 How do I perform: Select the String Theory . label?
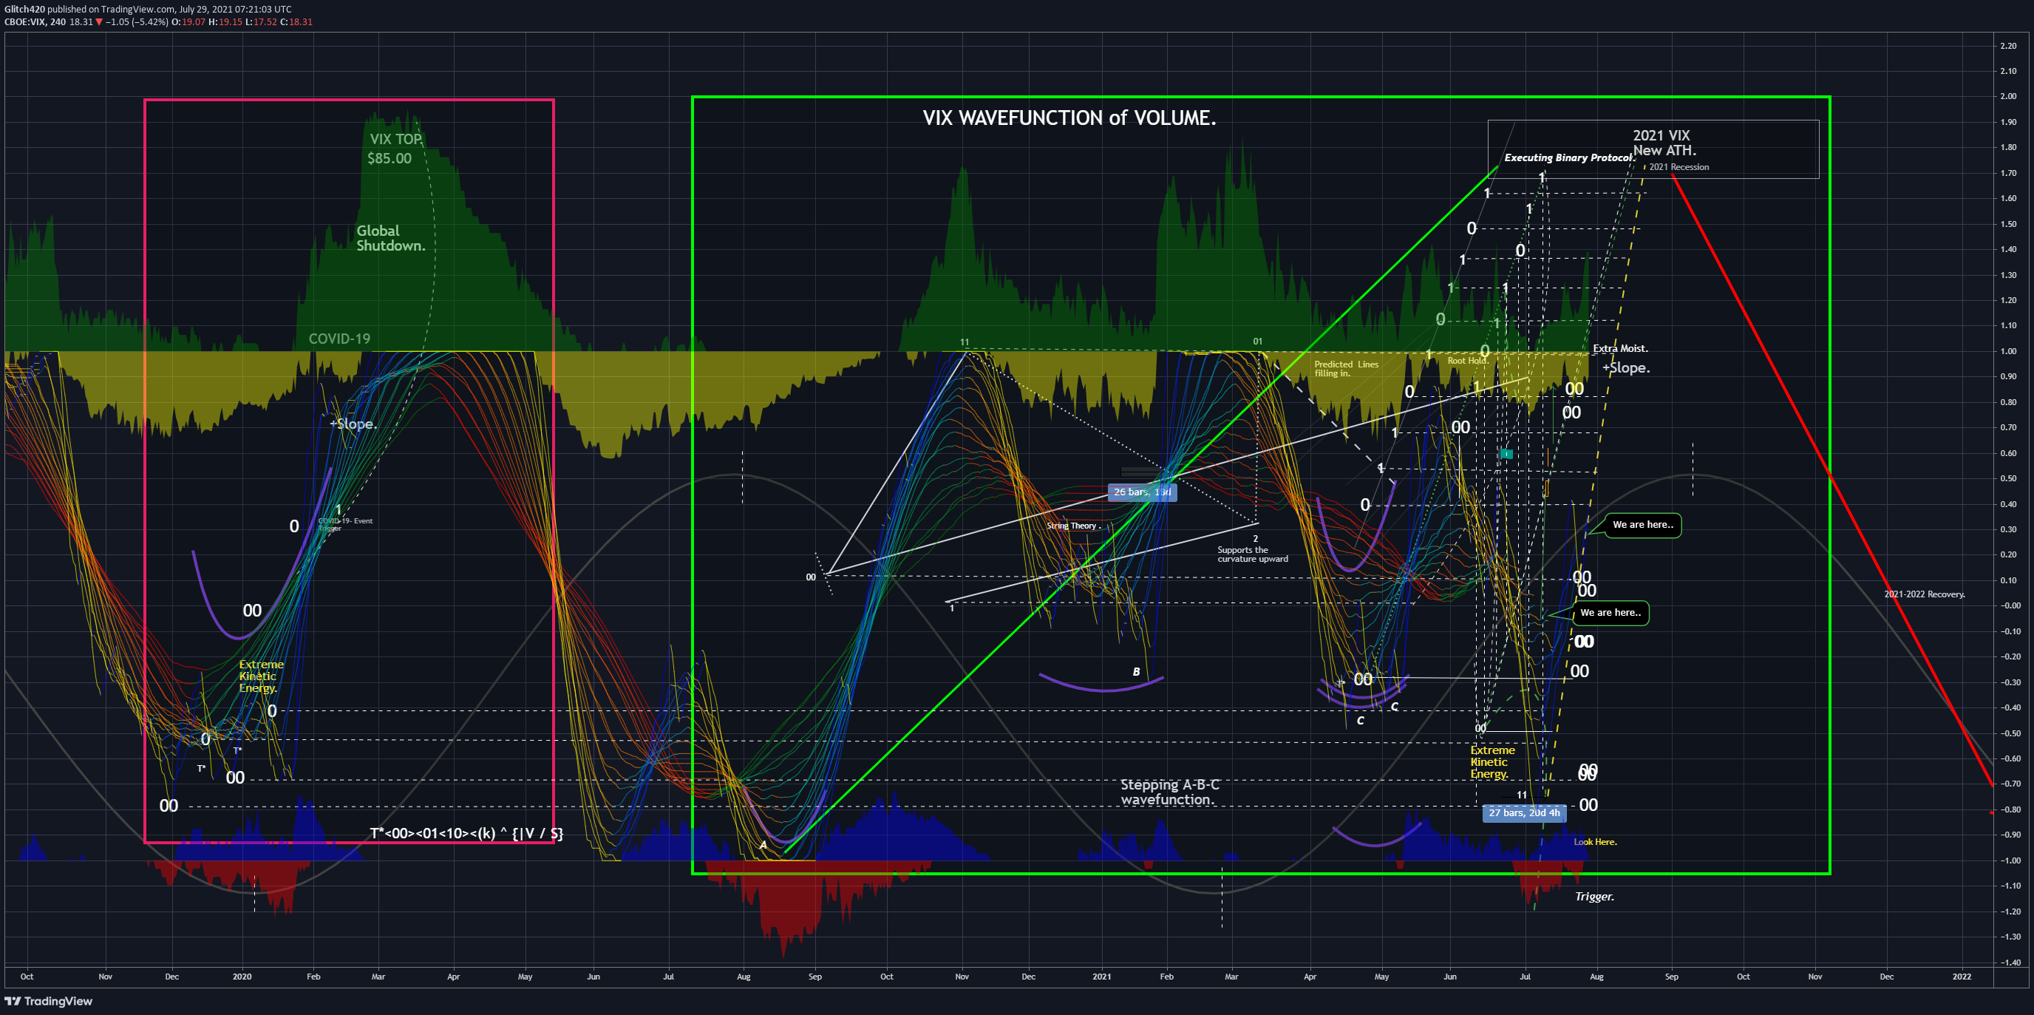click(1073, 526)
